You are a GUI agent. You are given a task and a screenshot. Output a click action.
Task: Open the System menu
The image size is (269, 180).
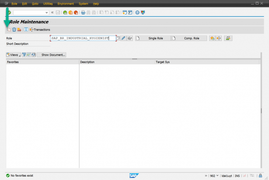[83, 4]
